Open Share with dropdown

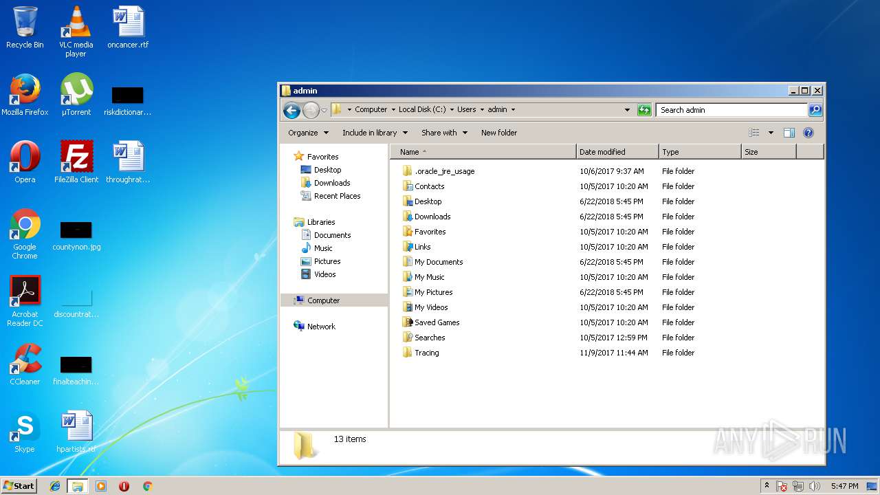coord(444,133)
